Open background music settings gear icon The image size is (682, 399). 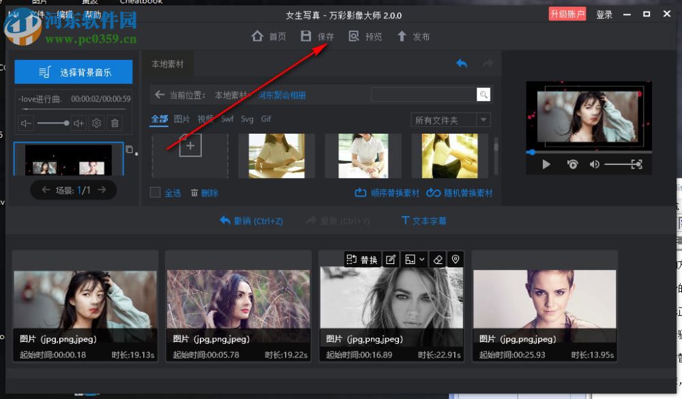tap(96, 123)
